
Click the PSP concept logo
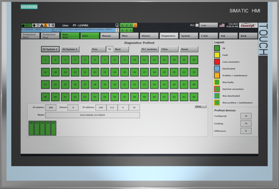pos(248,25)
